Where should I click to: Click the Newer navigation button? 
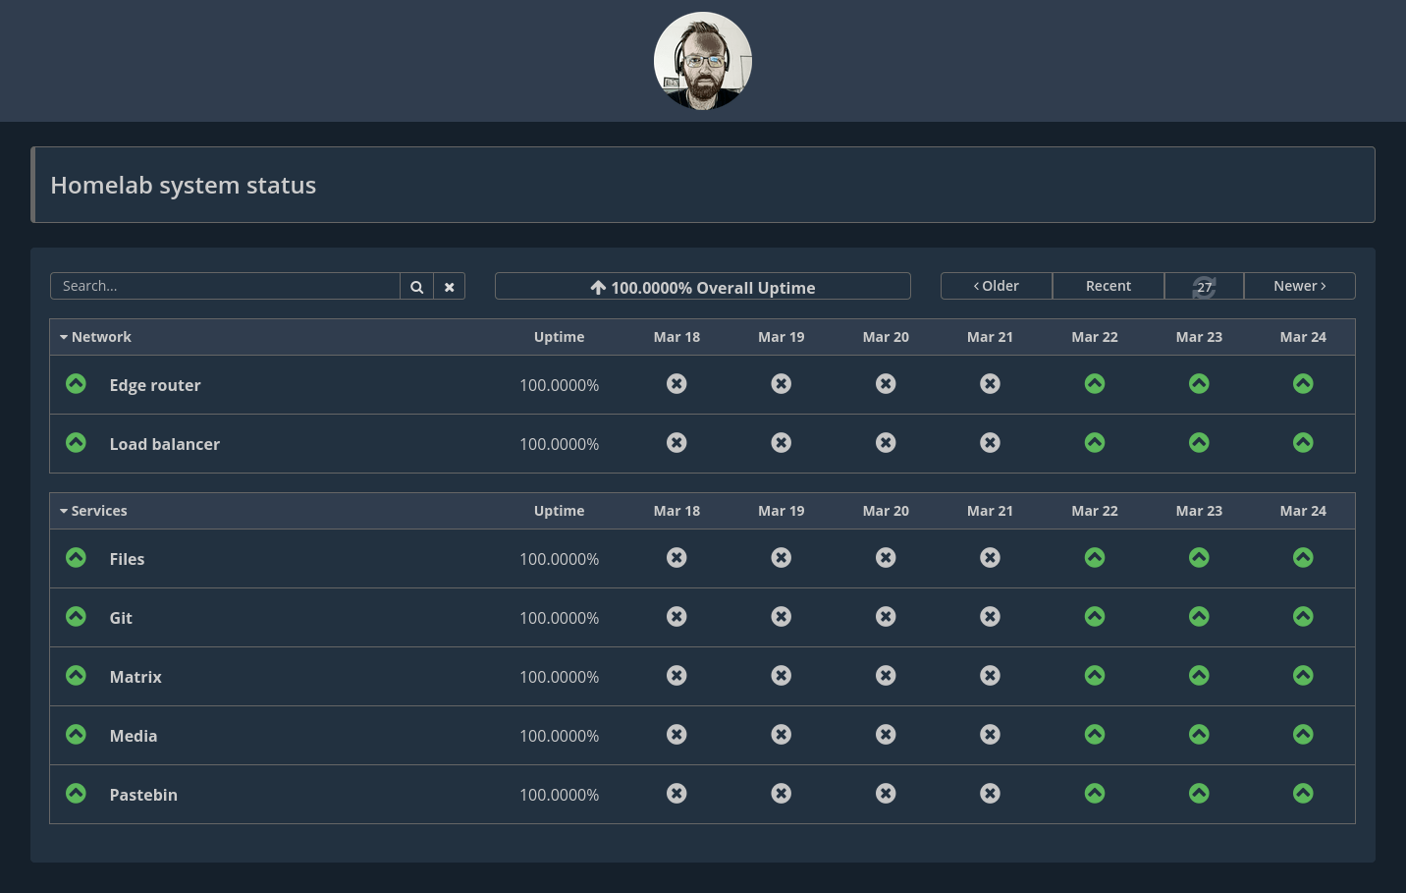(x=1299, y=286)
